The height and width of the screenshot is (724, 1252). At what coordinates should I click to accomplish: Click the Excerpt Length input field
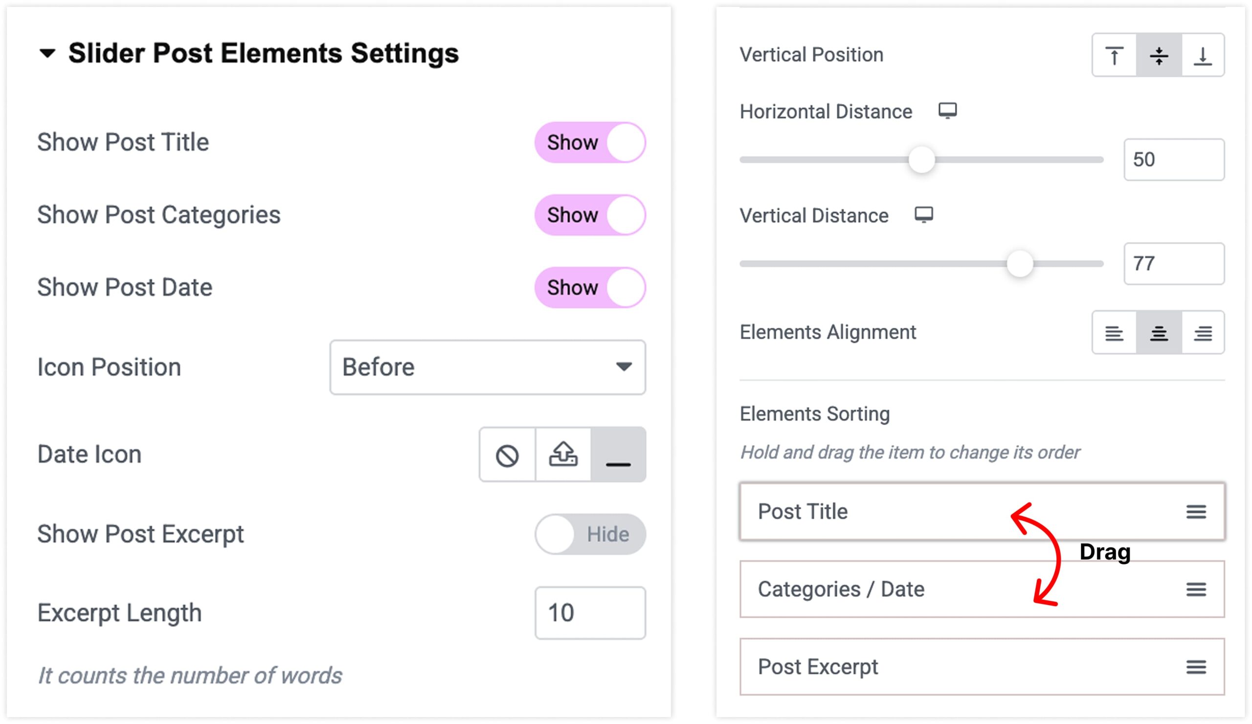590,613
